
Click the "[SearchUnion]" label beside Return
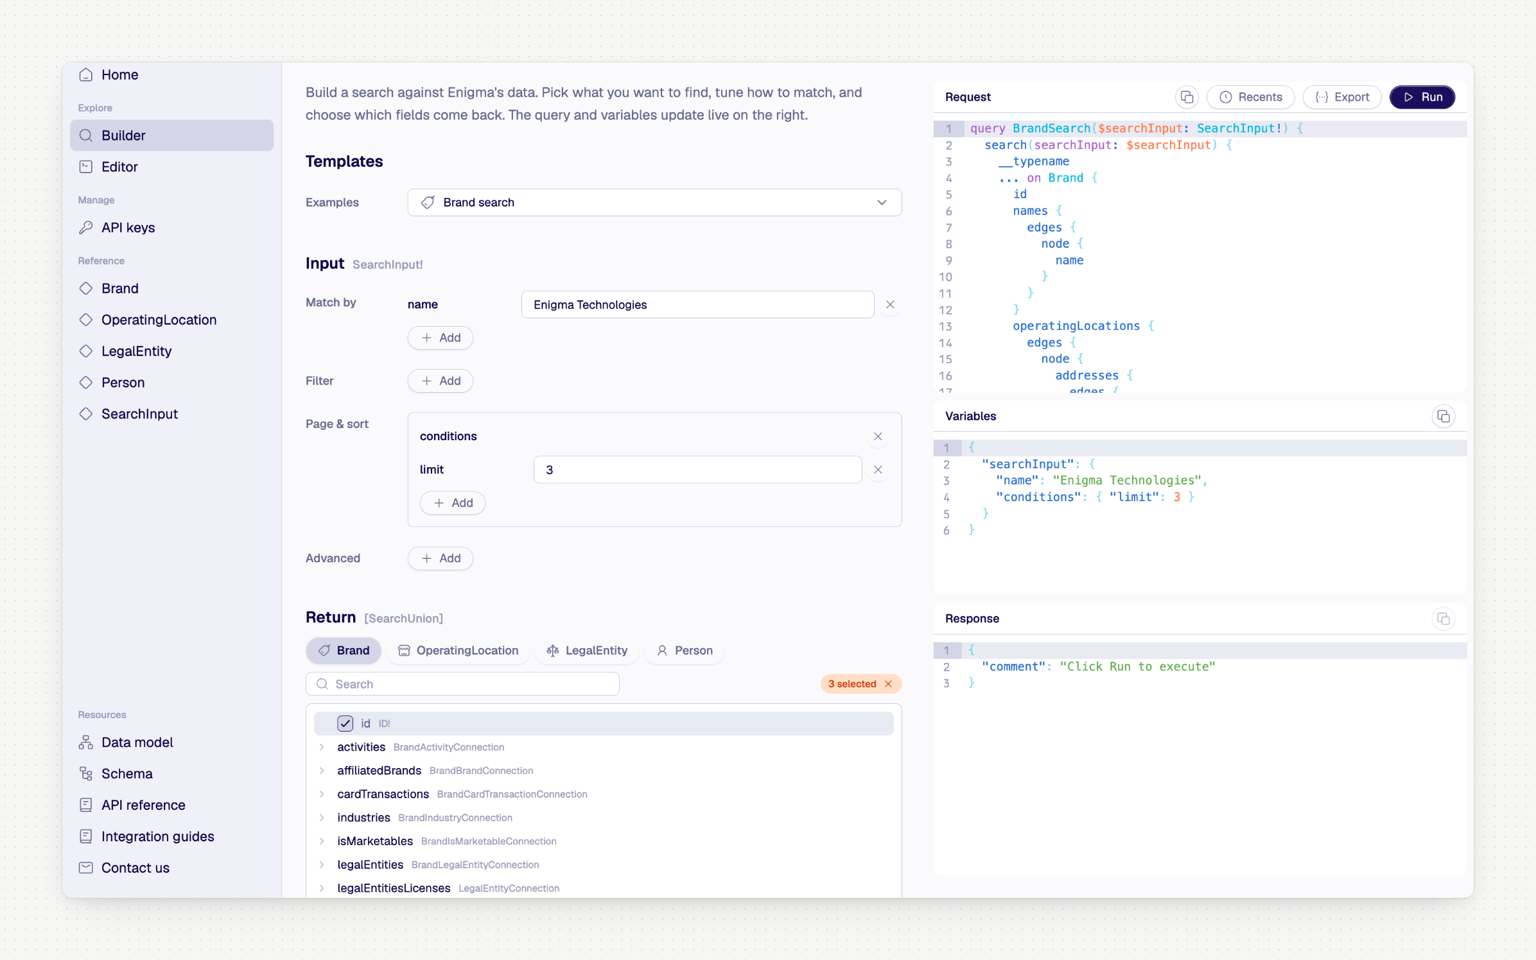point(404,619)
